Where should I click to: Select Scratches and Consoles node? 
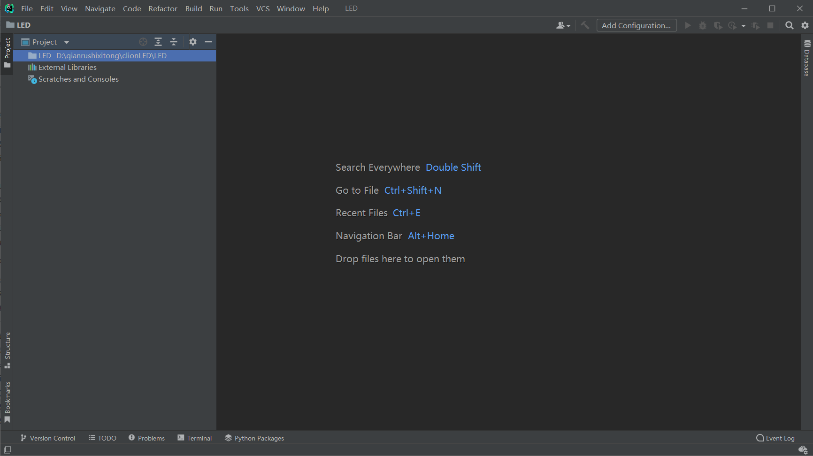[x=73, y=79]
